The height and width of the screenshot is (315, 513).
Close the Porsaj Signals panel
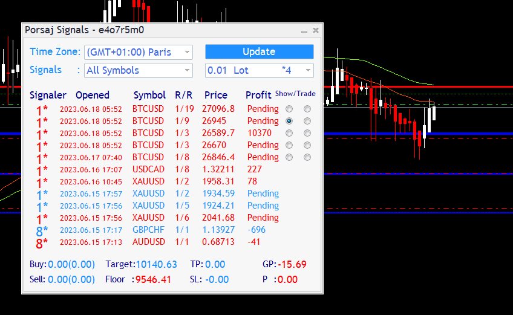(316, 30)
